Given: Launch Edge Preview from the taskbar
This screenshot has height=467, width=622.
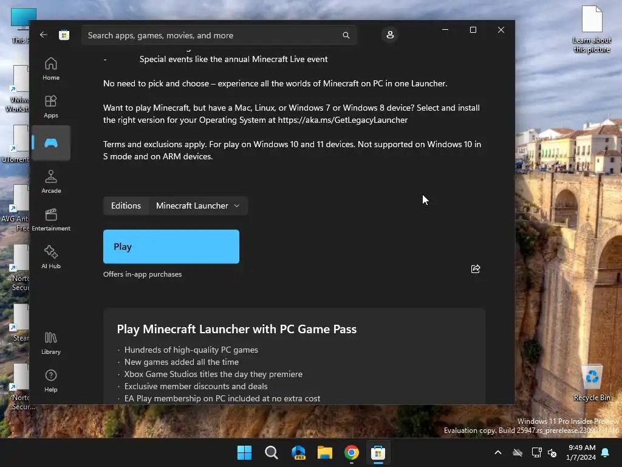Looking at the screenshot, I should pyautogui.click(x=298, y=452).
